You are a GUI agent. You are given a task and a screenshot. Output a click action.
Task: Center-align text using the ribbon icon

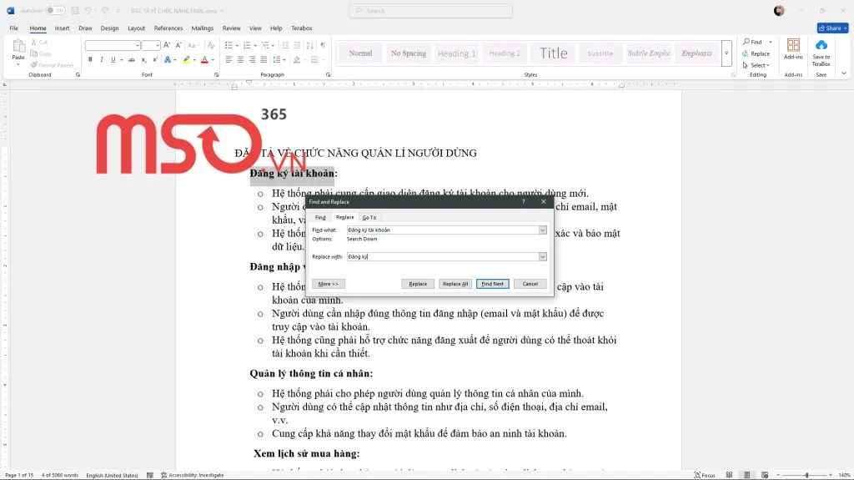pyautogui.click(x=240, y=59)
